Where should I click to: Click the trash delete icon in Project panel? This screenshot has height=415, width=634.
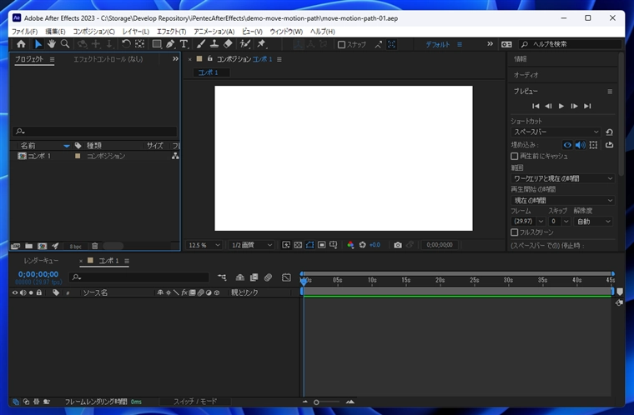pyautogui.click(x=94, y=246)
